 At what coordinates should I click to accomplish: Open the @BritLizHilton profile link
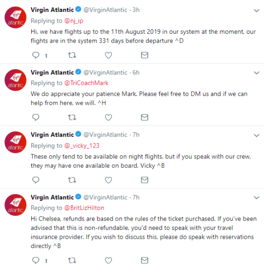pos(84,208)
